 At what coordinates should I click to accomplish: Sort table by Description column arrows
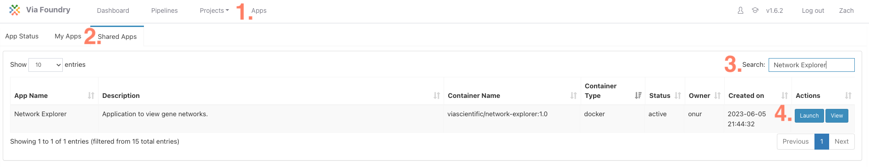(437, 96)
